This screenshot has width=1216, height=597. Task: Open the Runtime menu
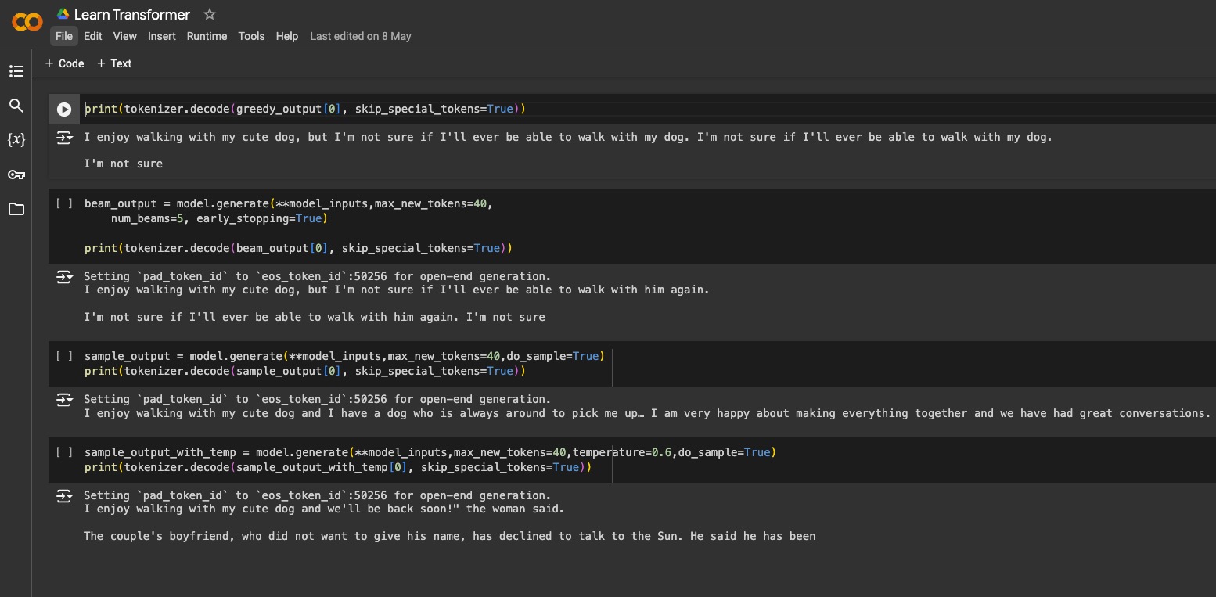pyautogui.click(x=207, y=36)
